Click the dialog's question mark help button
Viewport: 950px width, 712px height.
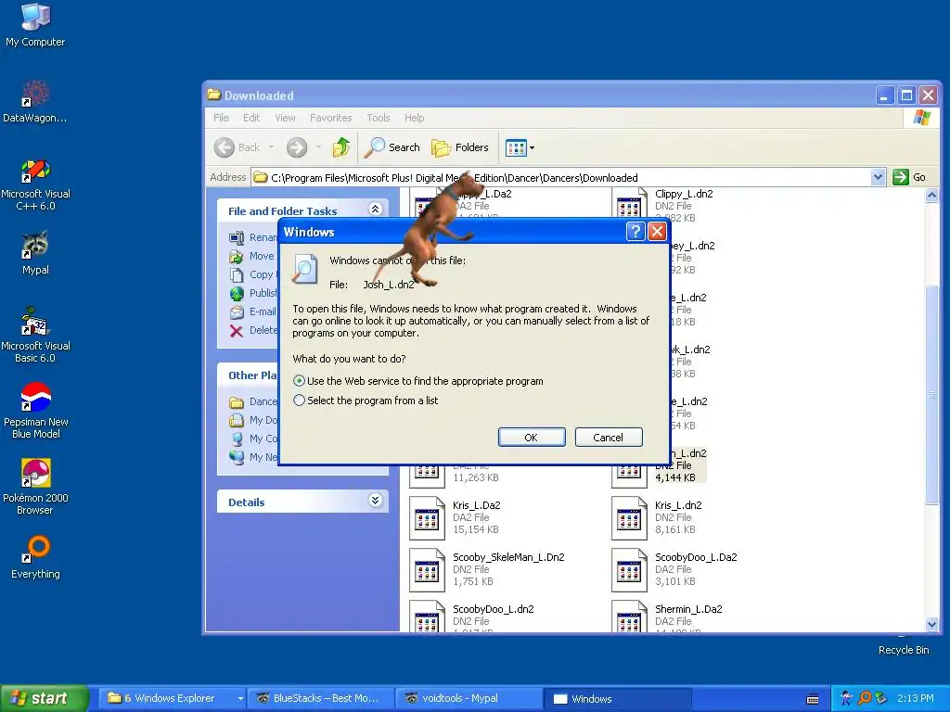pos(635,231)
